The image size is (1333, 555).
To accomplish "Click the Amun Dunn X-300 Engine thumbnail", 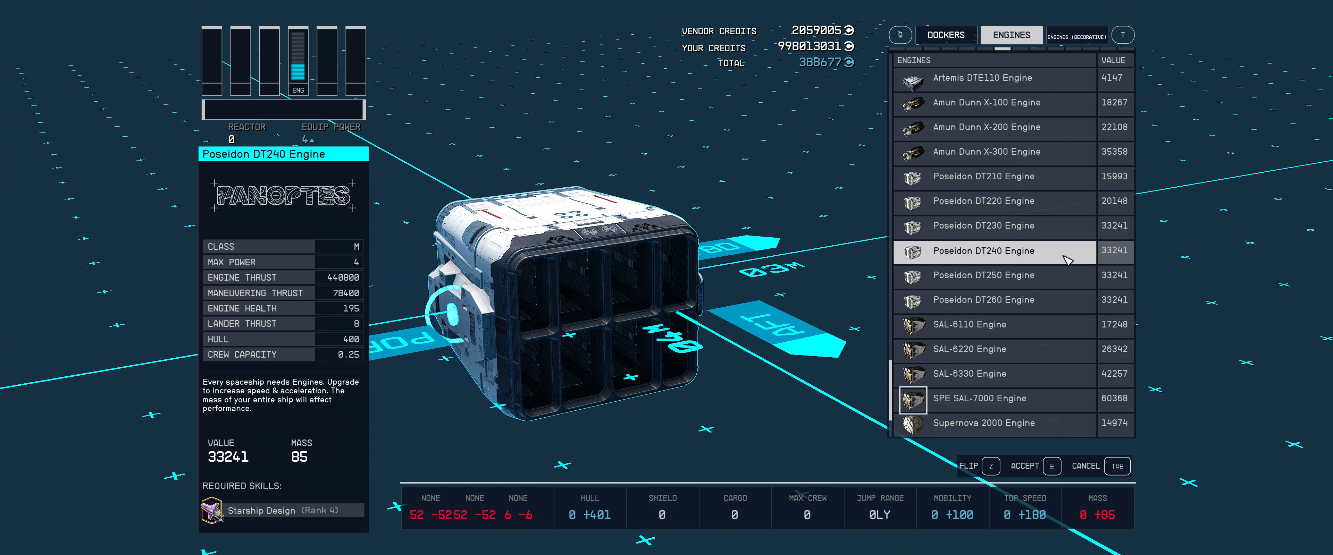I will click(913, 153).
